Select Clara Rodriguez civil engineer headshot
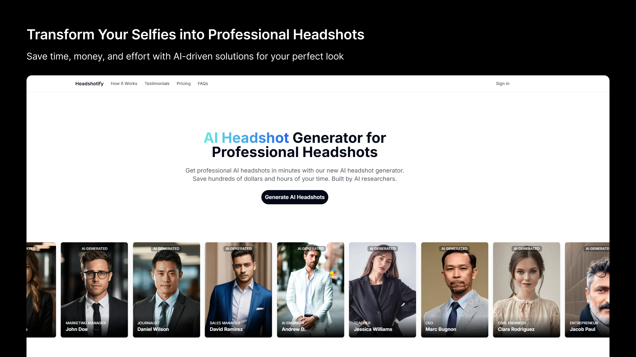The width and height of the screenshot is (636, 357). click(x=526, y=290)
